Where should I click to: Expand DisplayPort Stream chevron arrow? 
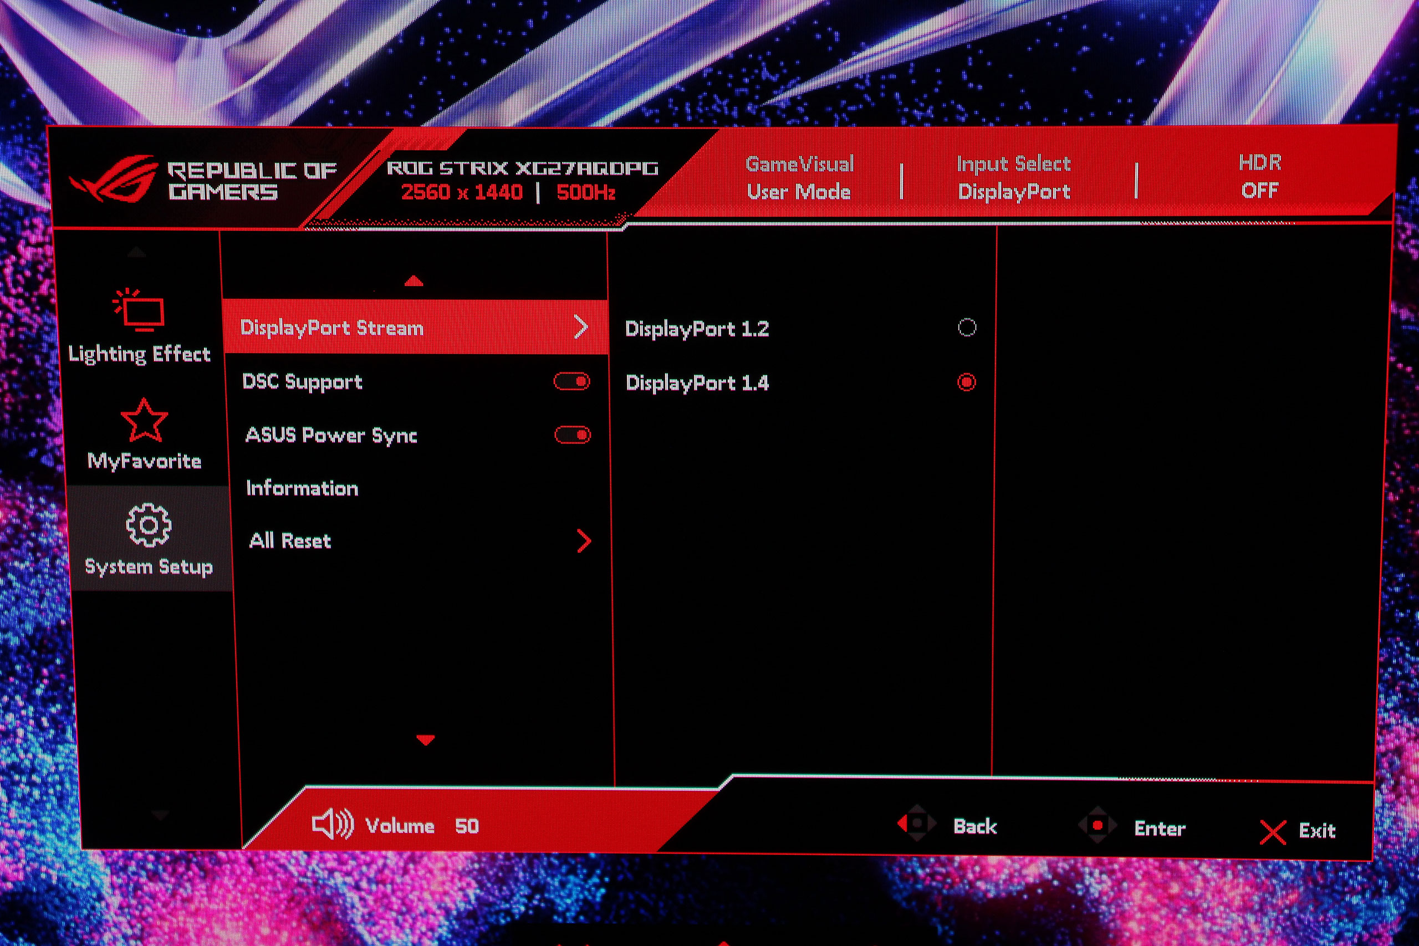[x=580, y=327]
